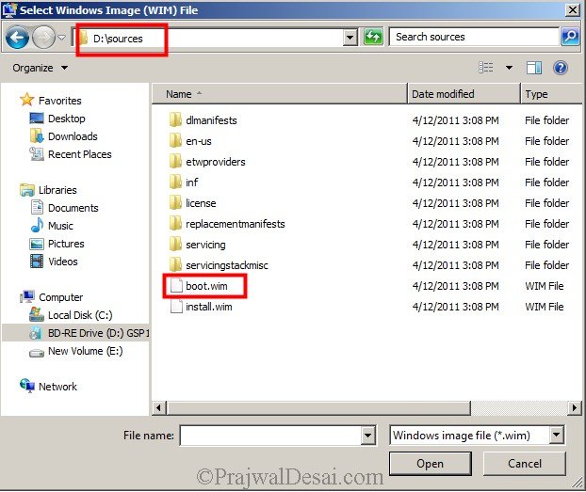Select the servicingstackmisc folder icon

click(x=175, y=265)
